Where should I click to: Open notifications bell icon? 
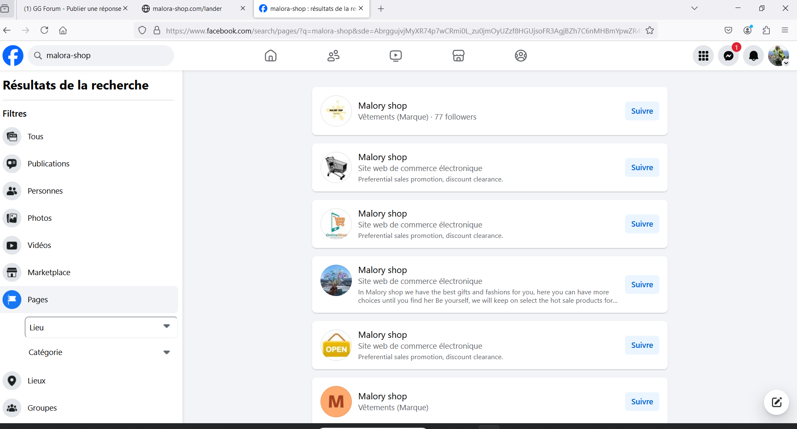tap(753, 56)
